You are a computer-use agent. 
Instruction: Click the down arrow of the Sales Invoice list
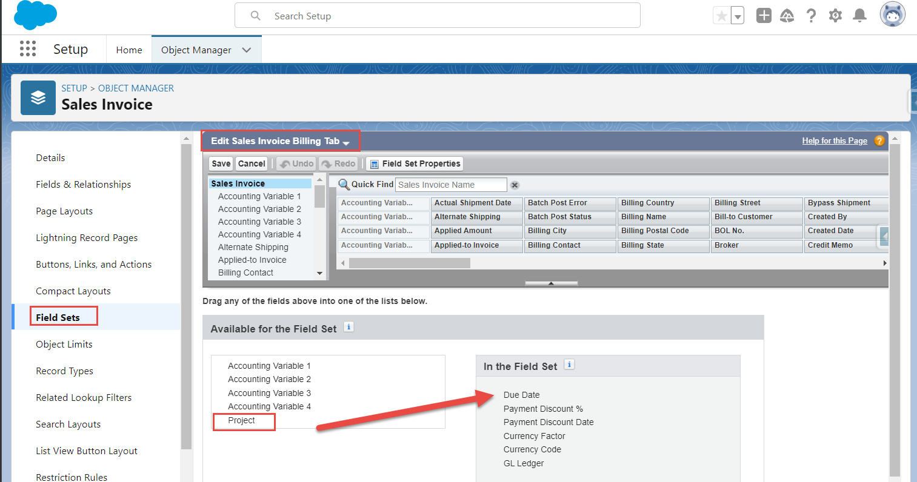tap(320, 274)
